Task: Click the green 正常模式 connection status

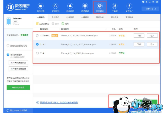Action: [24, 35]
